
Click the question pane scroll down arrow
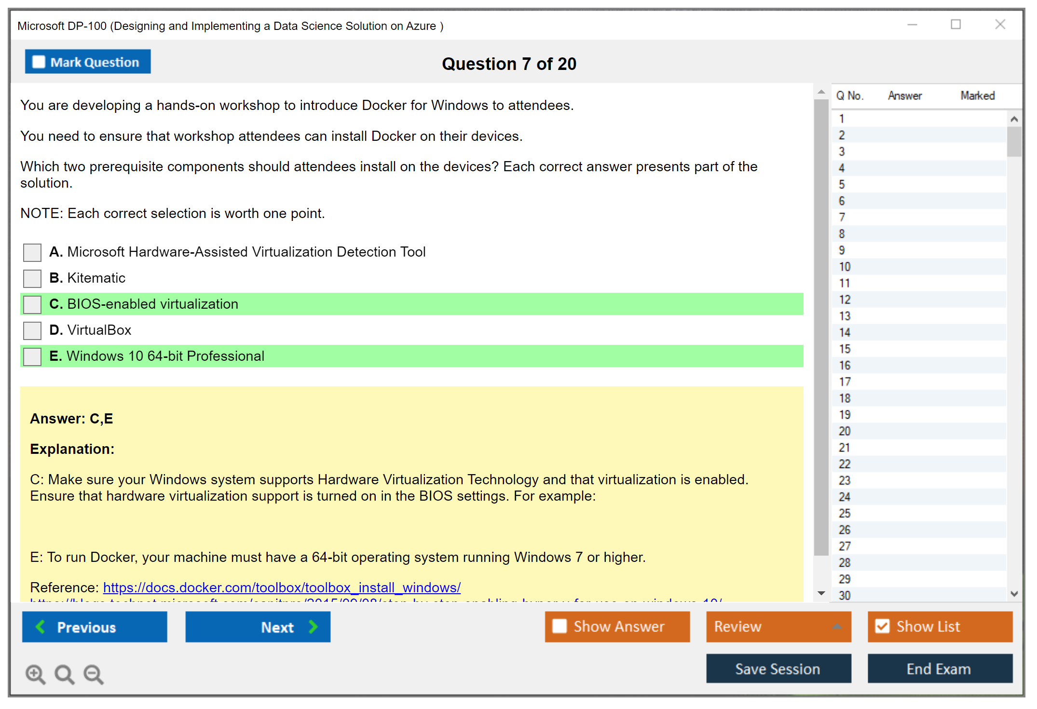[821, 593]
